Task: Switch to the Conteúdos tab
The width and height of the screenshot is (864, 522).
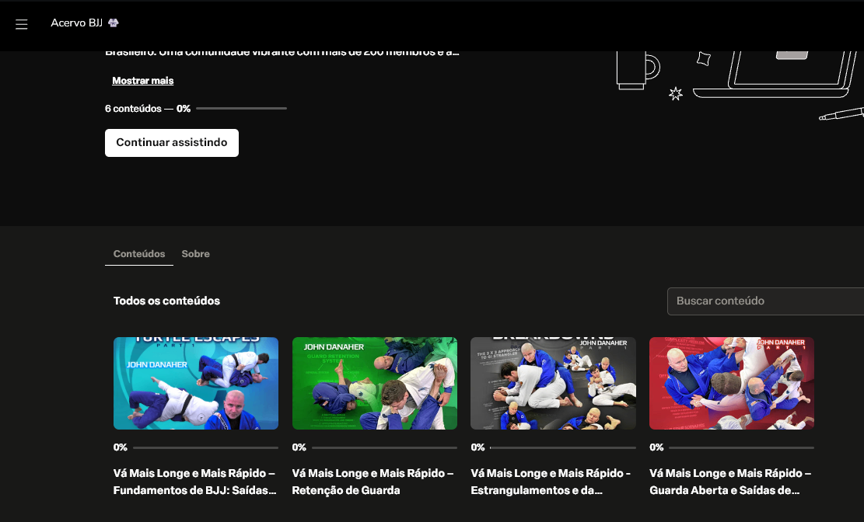Action: 139,254
